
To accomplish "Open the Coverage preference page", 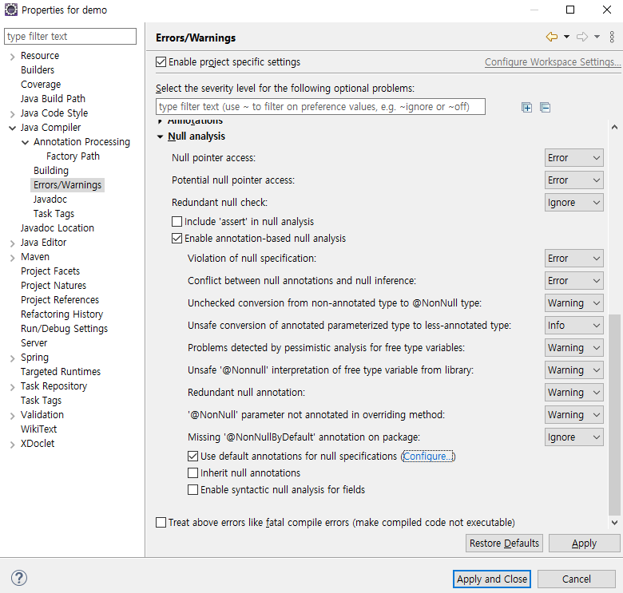I will 41,84.
